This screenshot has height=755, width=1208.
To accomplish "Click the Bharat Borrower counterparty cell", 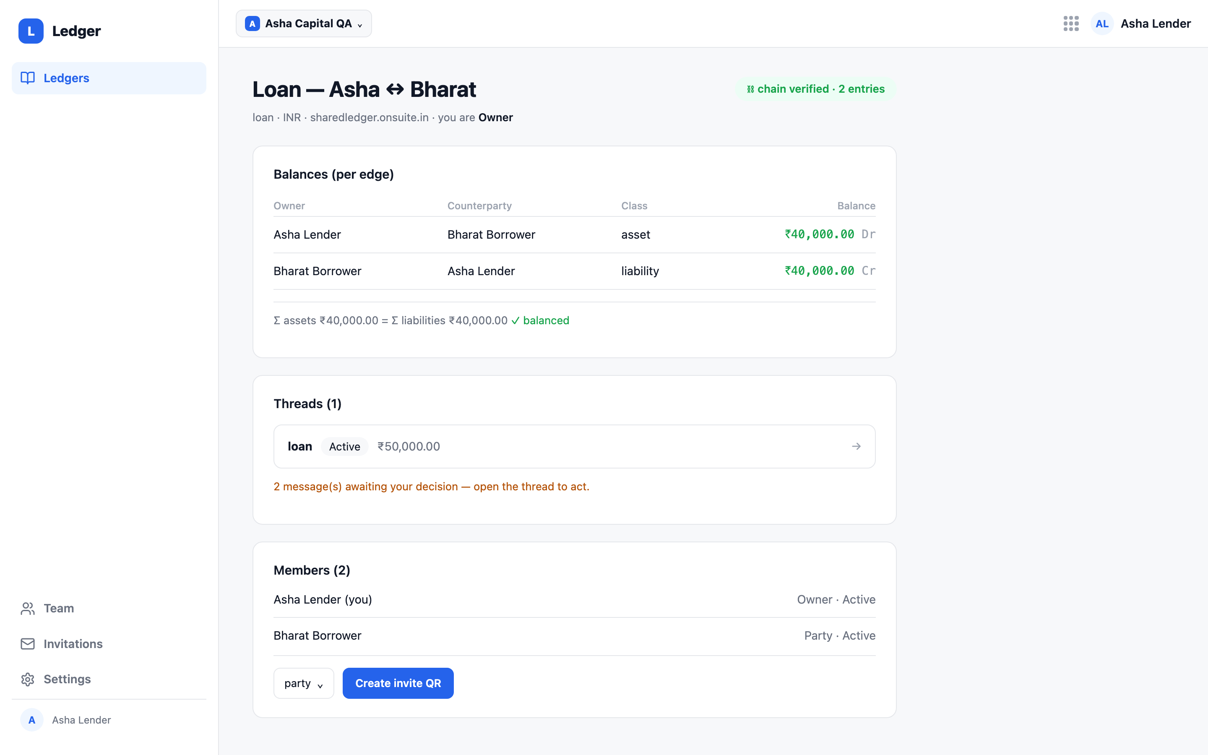I will pos(491,234).
